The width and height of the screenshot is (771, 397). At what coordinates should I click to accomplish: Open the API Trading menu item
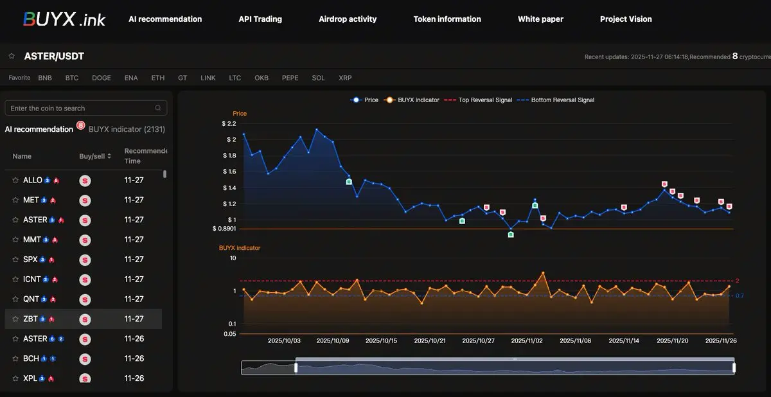click(x=260, y=19)
